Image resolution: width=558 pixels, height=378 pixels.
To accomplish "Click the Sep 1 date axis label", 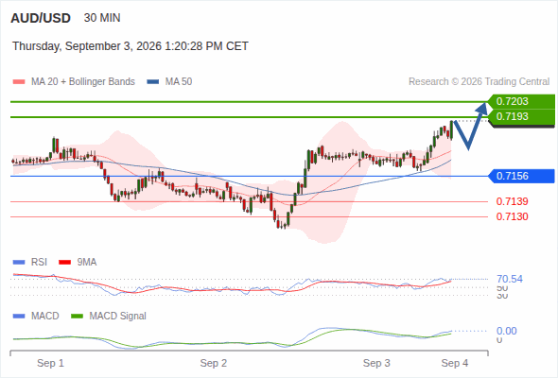I will [x=50, y=363].
